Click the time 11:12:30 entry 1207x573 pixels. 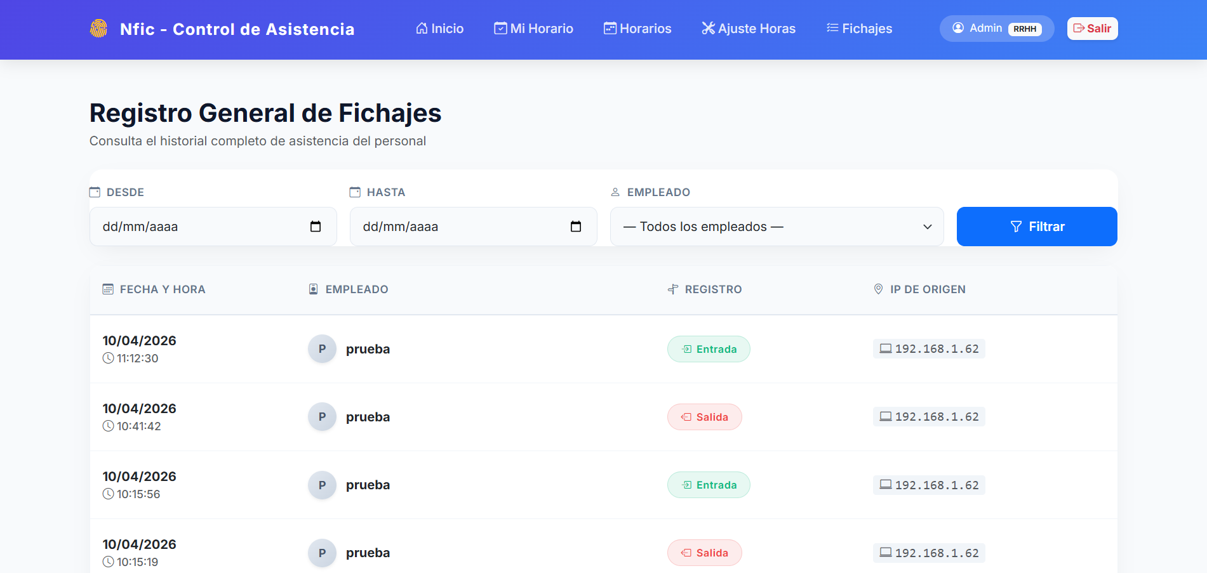[x=131, y=359]
